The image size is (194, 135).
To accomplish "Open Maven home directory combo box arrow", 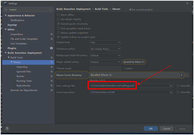I will click(181, 75).
